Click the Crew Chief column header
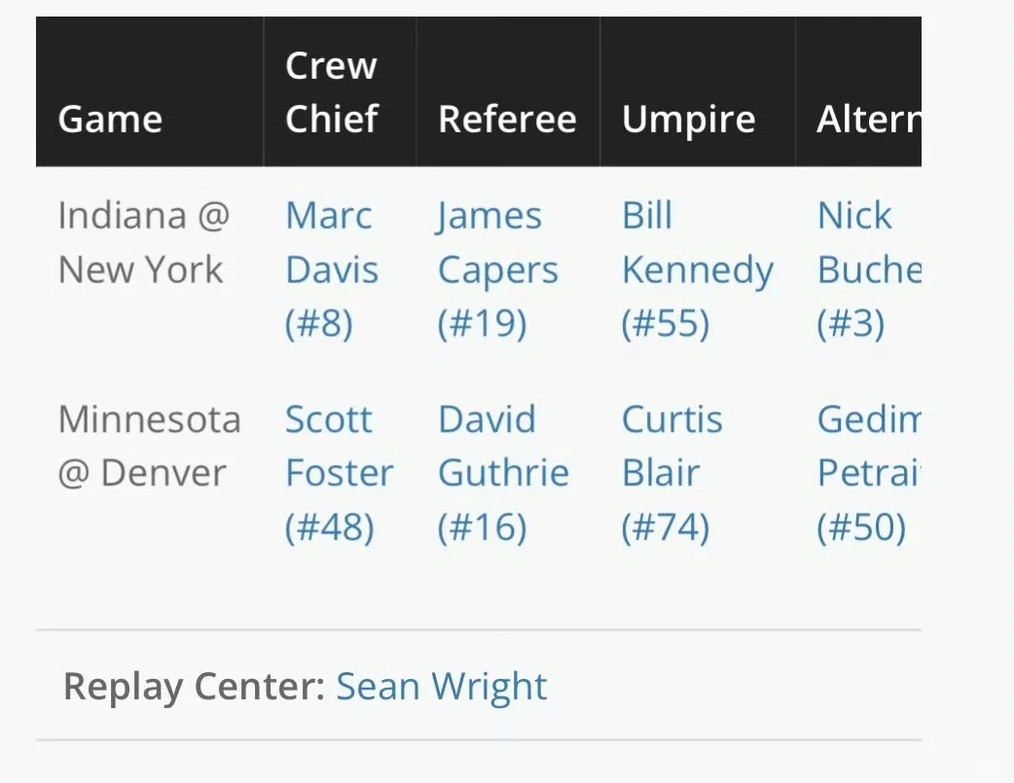Image resolution: width=1014 pixels, height=783 pixels. (x=331, y=92)
